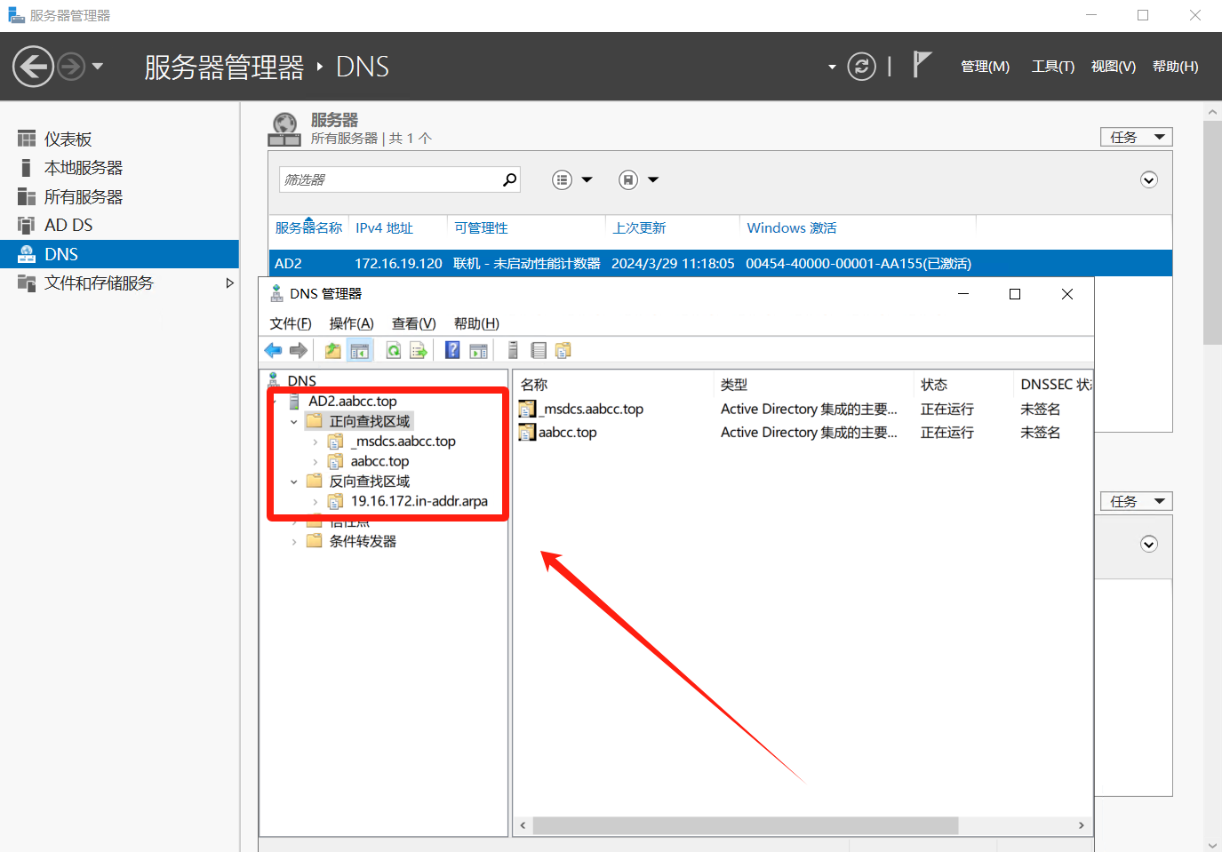
Task: Expand the 条件转发器 tree node
Action: (294, 542)
